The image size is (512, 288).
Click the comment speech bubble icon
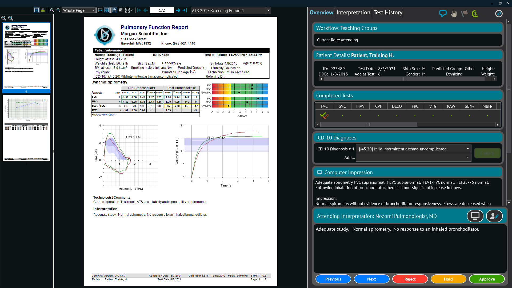[x=443, y=13]
